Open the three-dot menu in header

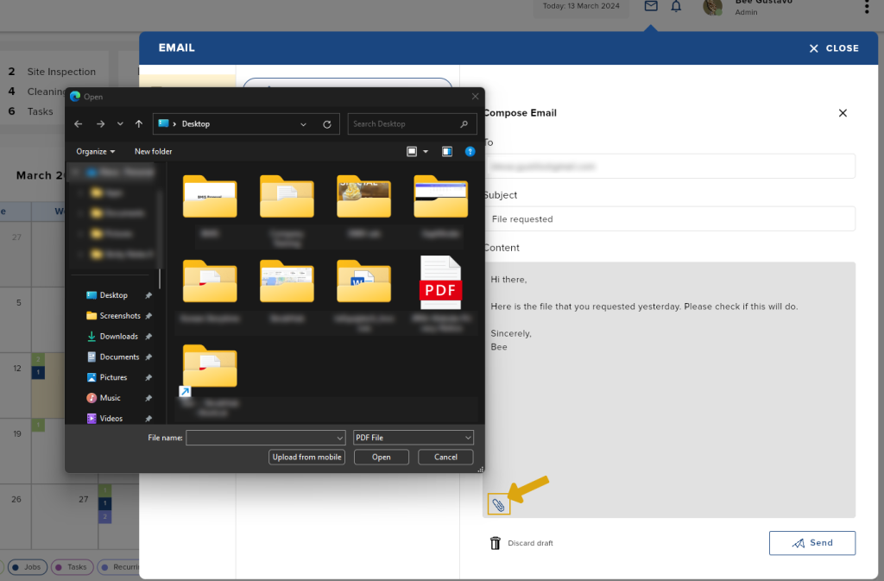tap(867, 7)
